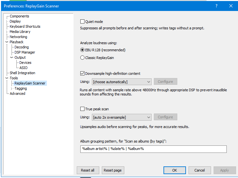Expand the Display tree node

pos(7,22)
